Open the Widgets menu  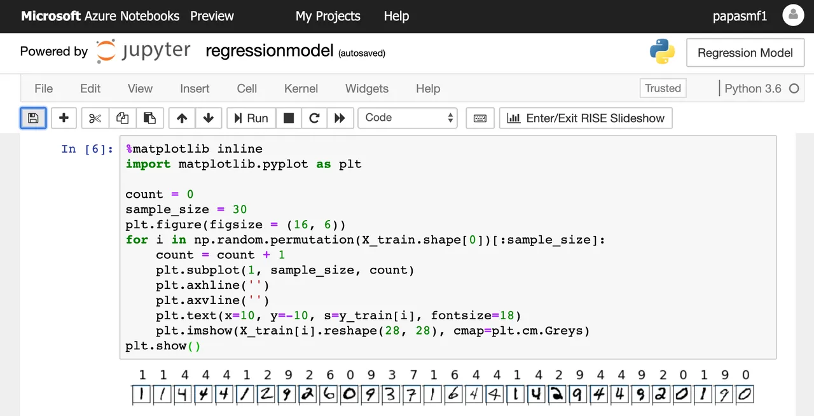pyautogui.click(x=367, y=88)
